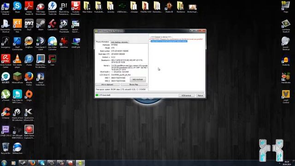Click the IMEI/NVRAM button
This screenshot has width=295, height=166.
(x=138, y=79)
